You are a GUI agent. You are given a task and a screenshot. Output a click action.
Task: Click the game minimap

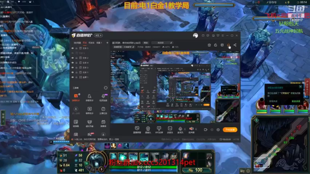[x=281, y=145]
